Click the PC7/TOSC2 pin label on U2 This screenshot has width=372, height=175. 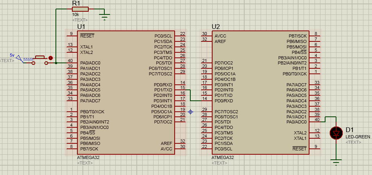(x=226, y=111)
